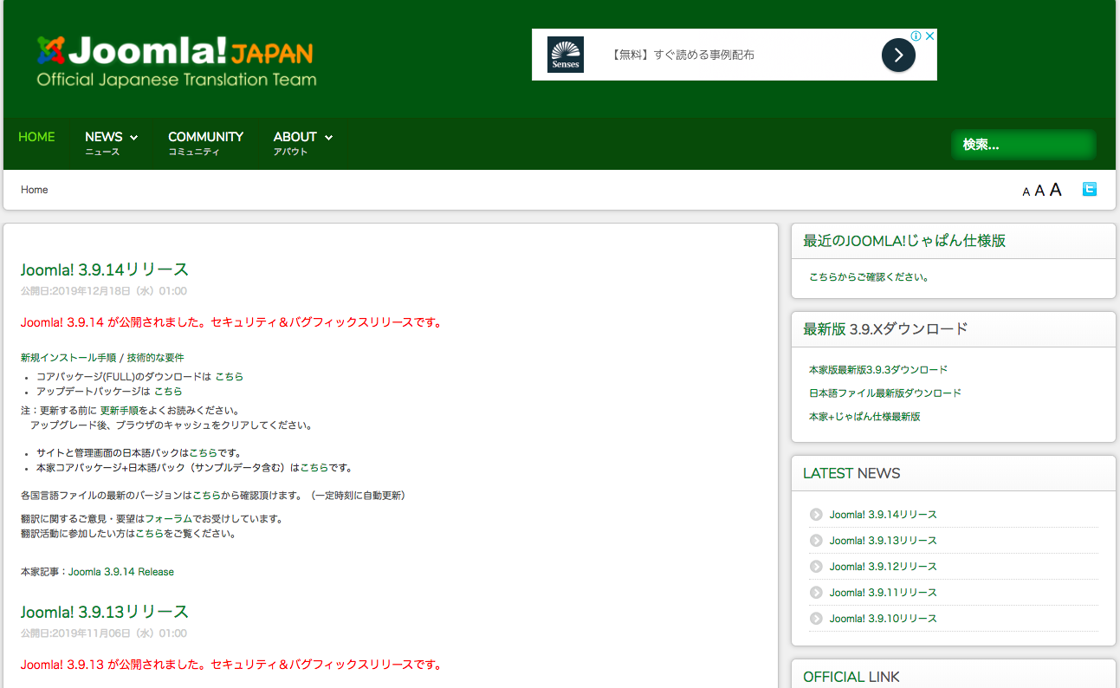Click the Senses logo in the ad banner
Image resolution: width=1120 pixels, height=688 pixels.
565,54
